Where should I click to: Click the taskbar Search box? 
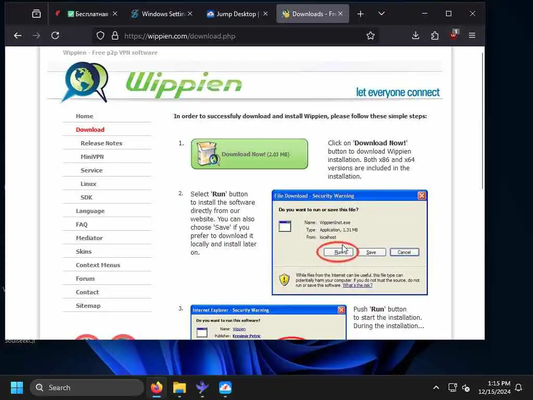click(87, 387)
